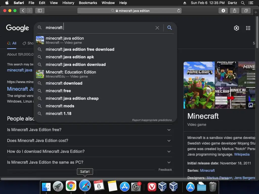Open the Bookmarks menu
This screenshot has height=194, width=259.
[88, 3]
